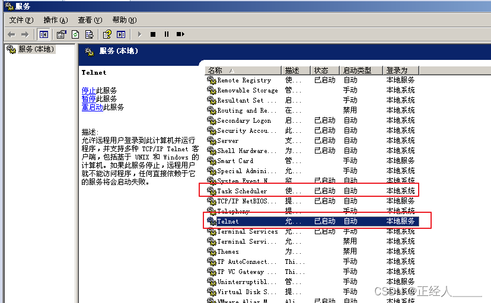Click the 服务 title bar gear icon
Image resolution: width=491 pixels, height=303 pixels.
tap(9, 6)
